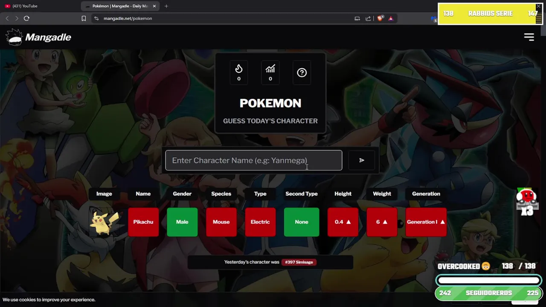
Task: Click GUESS TODAY'S CHARACTER text
Action: pyautogui.click(x=270, y=121)
